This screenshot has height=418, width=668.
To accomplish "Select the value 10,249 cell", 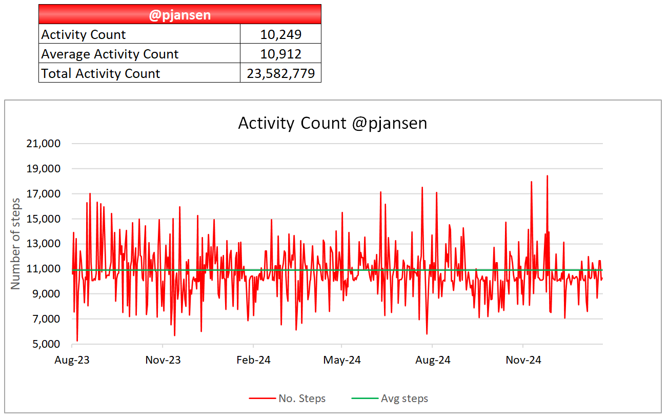I will [x=281, y=34].
